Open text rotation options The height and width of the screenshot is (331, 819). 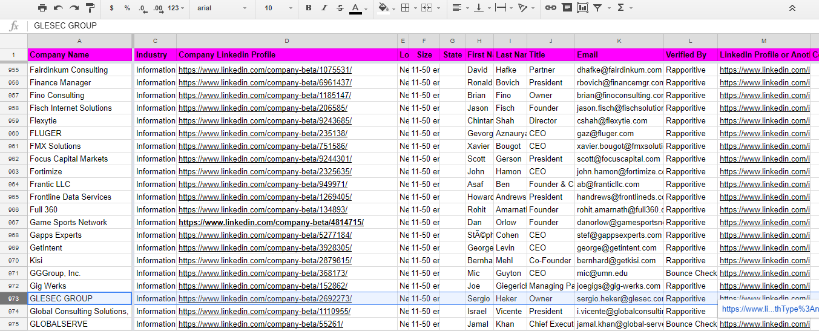524,8
